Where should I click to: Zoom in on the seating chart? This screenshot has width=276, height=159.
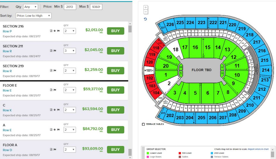click(x=146, y=7)
